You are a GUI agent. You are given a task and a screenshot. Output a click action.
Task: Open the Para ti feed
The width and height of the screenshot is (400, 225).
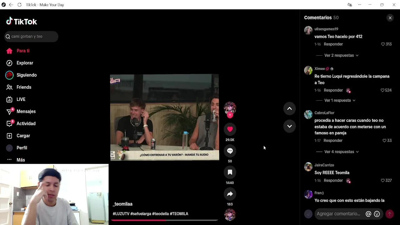point(23,51)
